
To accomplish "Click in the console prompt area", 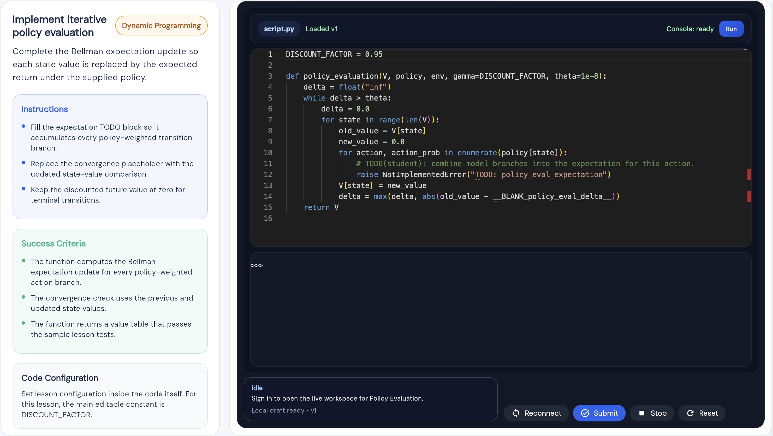I will click(500, 312).
